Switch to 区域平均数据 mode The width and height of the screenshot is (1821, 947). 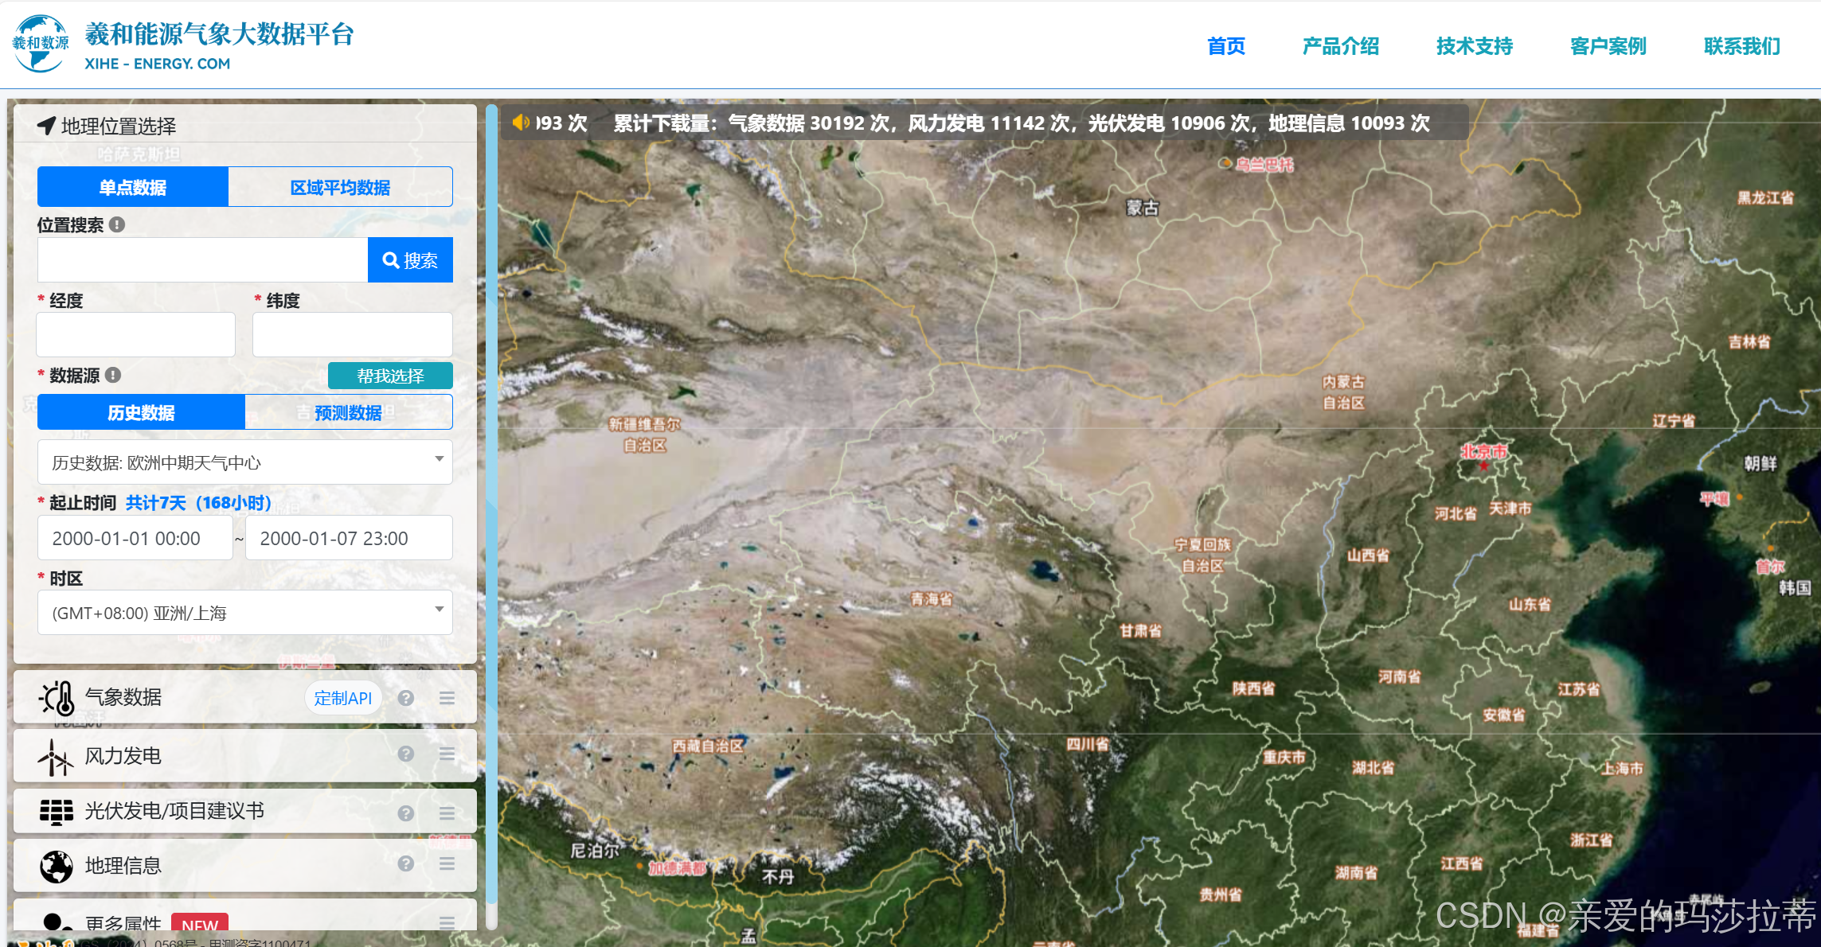coord(340,188)
